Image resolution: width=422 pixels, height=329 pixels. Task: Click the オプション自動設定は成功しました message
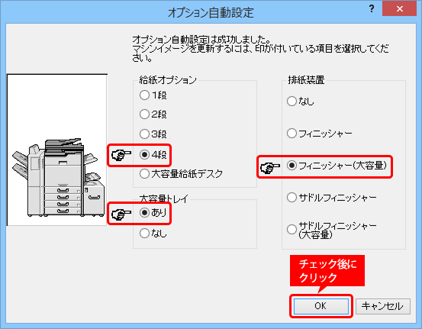[202, 40]
